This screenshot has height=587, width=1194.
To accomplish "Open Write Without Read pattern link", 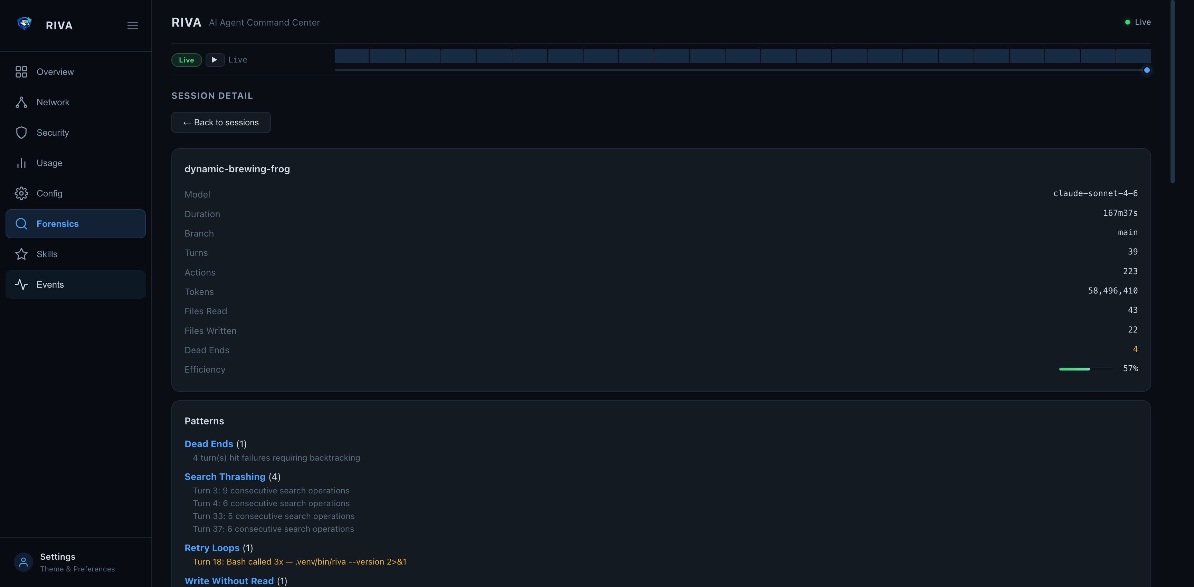I will pos(229,580).
